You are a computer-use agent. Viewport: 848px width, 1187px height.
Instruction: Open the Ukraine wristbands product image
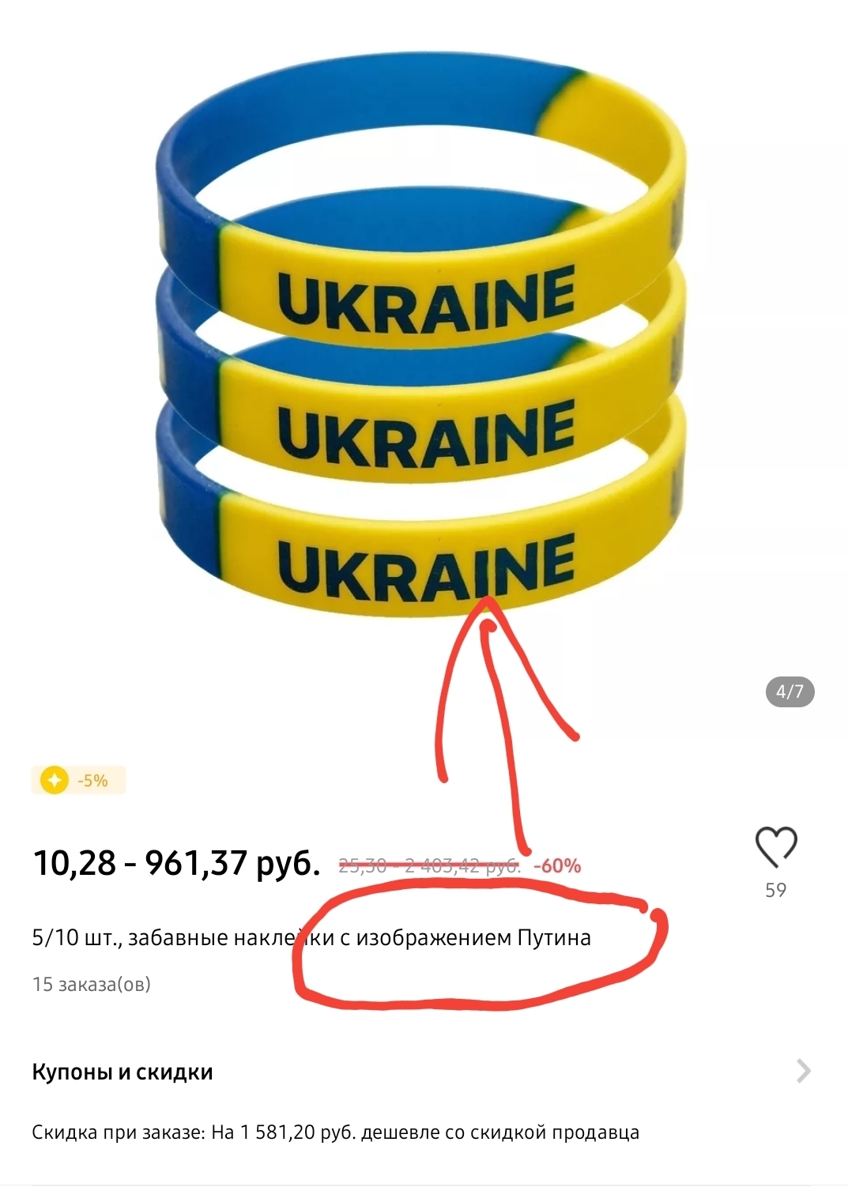pos(422,340)
